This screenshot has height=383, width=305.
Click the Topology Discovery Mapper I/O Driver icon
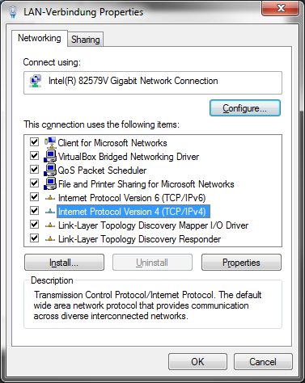point(50,225)
